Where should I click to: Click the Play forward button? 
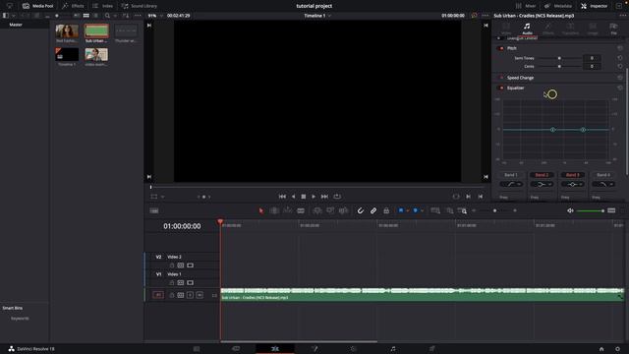[x=314, y=197]
